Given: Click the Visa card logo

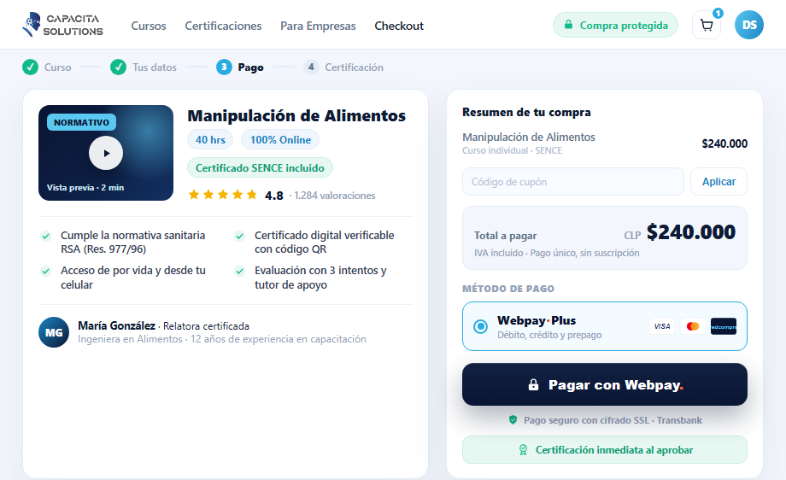Looking at the screenshot, I should (661, 326).
